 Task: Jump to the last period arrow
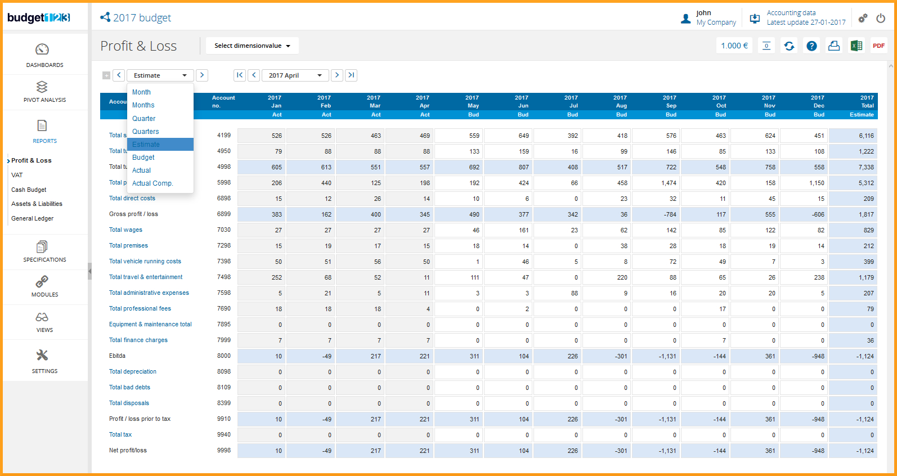(x=351, y=75)
